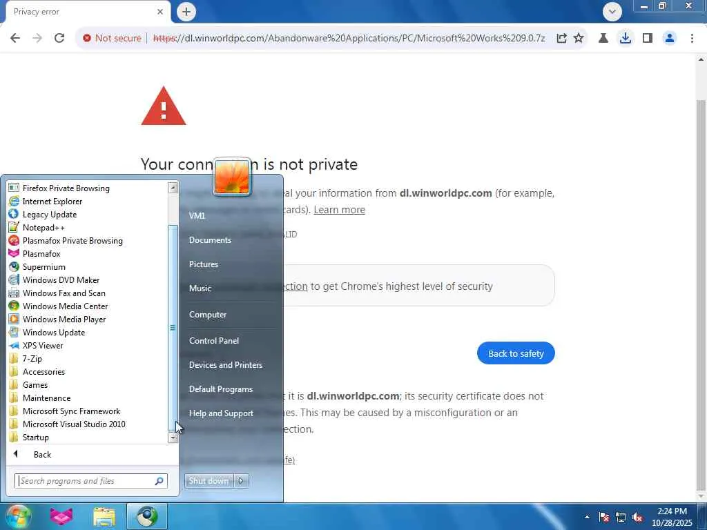Reload the page with the refresh icon
Image resolution: width=707 pixels, height=530 pixels.
pyautogui.click(x=59, y=39)
